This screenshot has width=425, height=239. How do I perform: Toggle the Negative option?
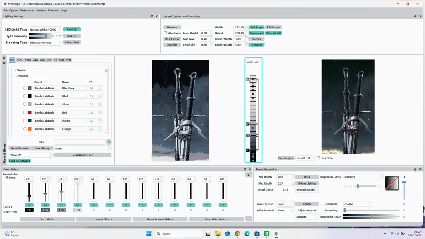(256, 45)
